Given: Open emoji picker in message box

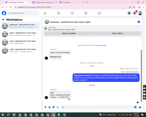Looking at the screenshot, I should pos(135,107).
